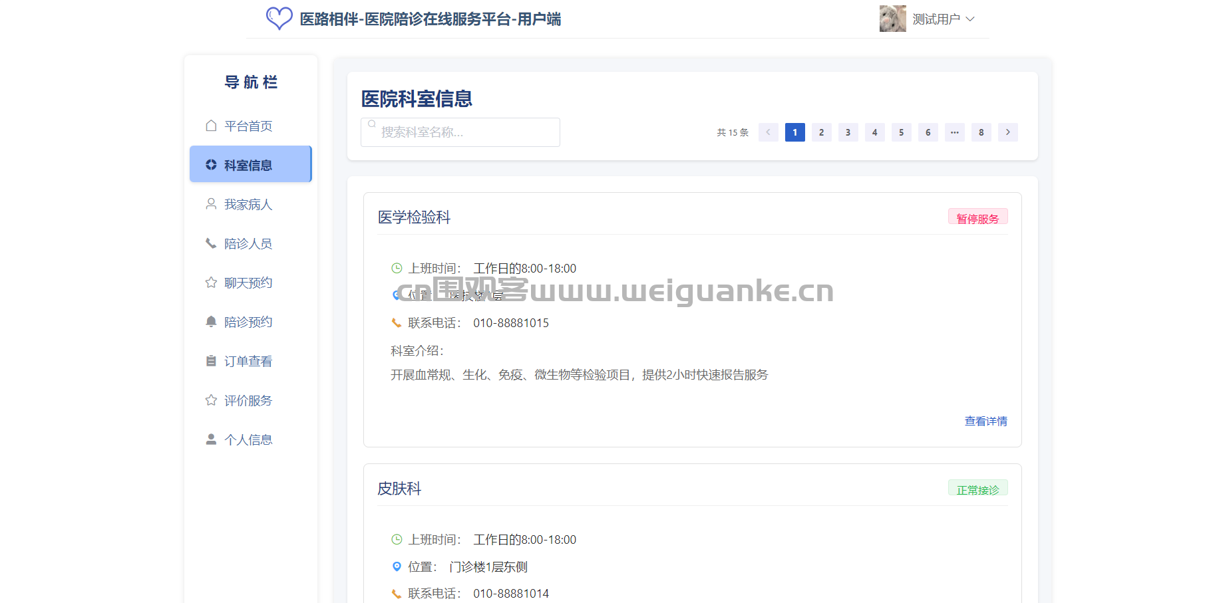The image size is (1223, 603).
Task: Jump to page 3 of results
Action: [x=848, y=132]
